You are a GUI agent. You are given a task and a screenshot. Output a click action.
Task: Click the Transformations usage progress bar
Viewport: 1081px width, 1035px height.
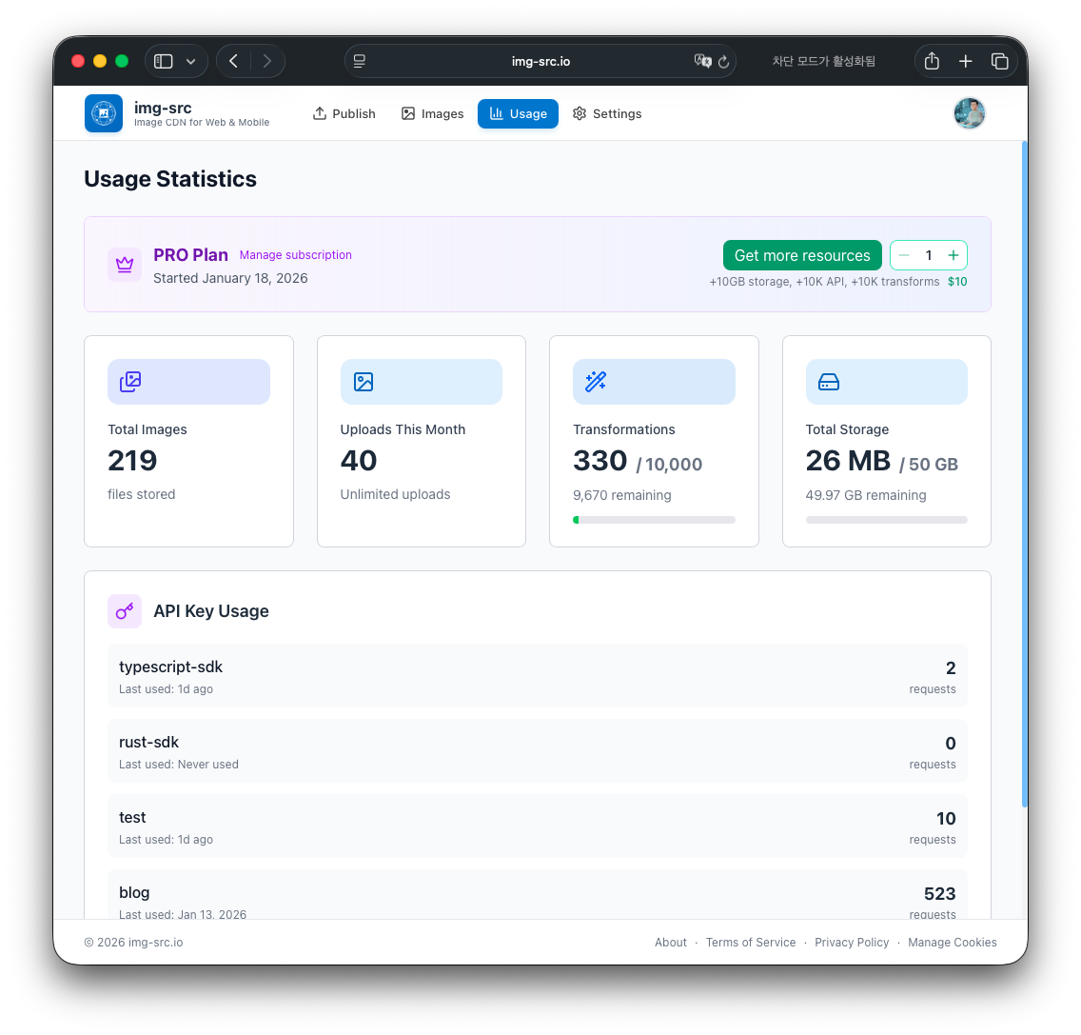point(655,520)
